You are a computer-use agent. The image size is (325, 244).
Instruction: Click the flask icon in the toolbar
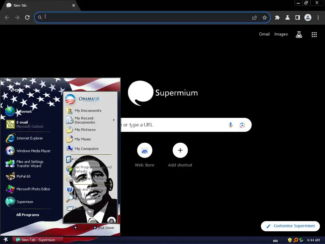287,18
